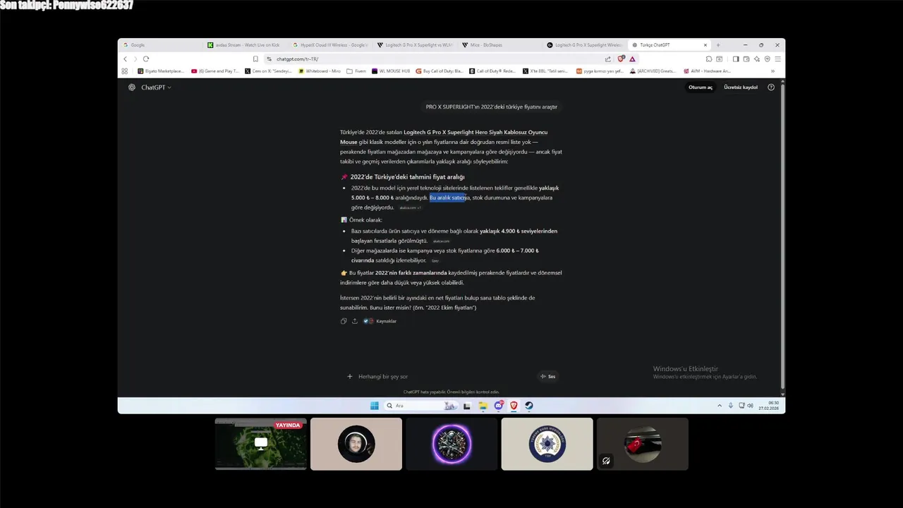This screenshot has height=508, width=903.
Task: Open the Brave Rewards triangle icon
Action: [632, 59]
